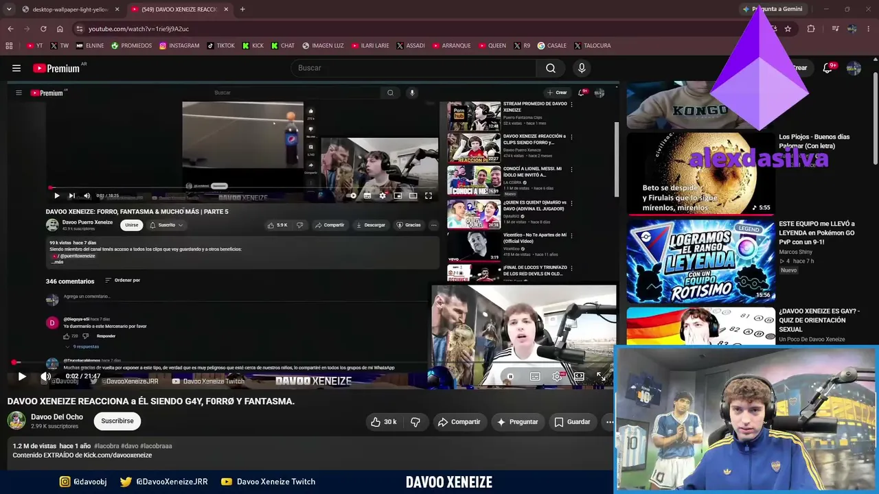Open the Chrome profile avatar in toolbar
This screenshot has width=879, height=494.
coord(852,29)
